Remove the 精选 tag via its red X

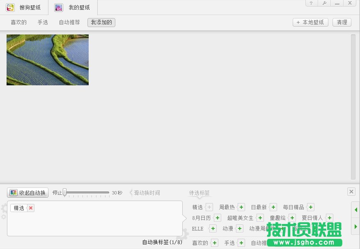point(30,208)
